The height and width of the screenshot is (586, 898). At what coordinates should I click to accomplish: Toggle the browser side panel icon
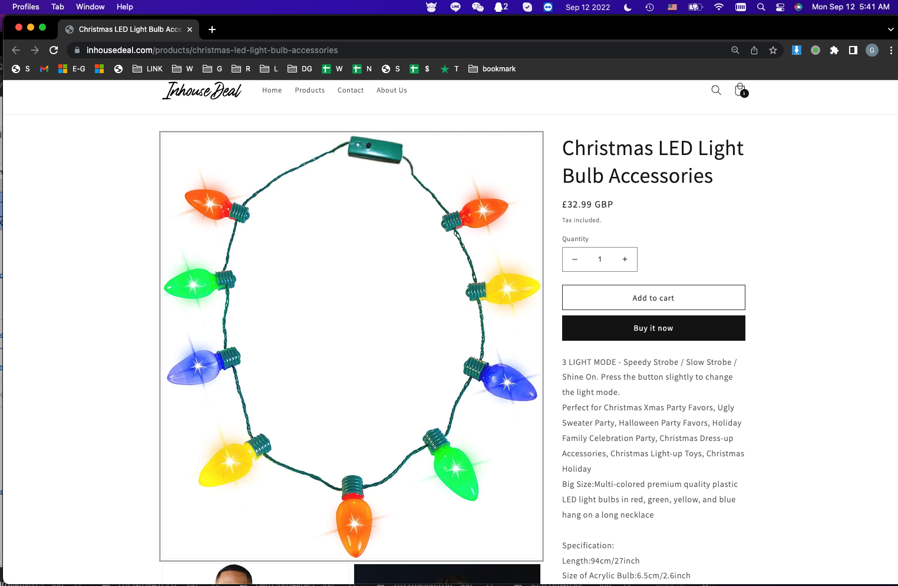tap(853, 50)
